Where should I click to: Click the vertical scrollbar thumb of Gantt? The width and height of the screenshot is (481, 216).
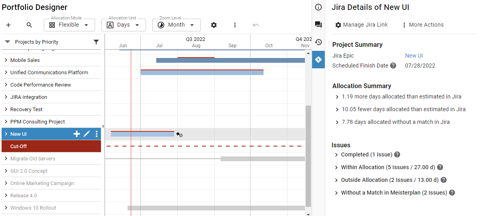pos(308,156)
